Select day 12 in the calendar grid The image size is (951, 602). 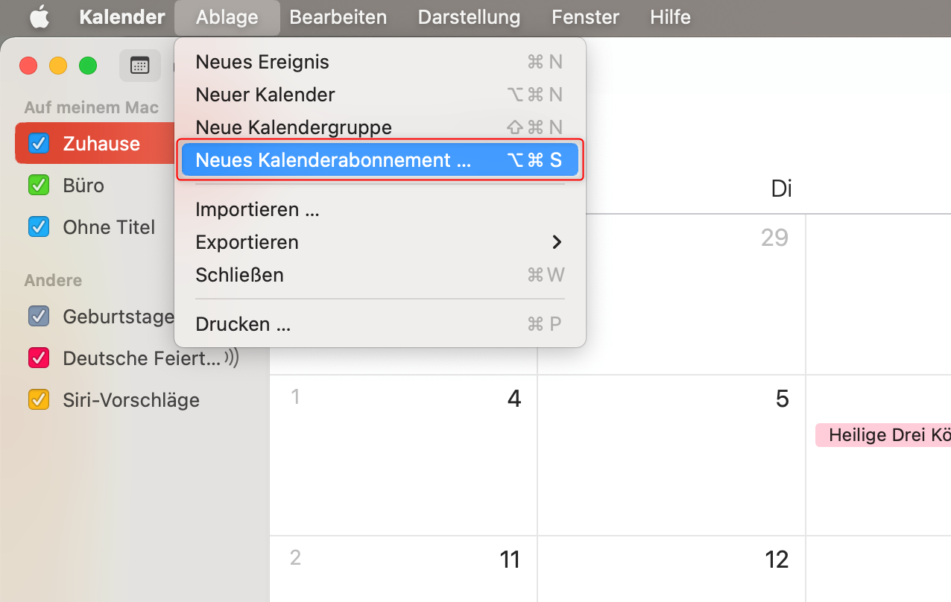pyautogui.click(x=672, y=569)
